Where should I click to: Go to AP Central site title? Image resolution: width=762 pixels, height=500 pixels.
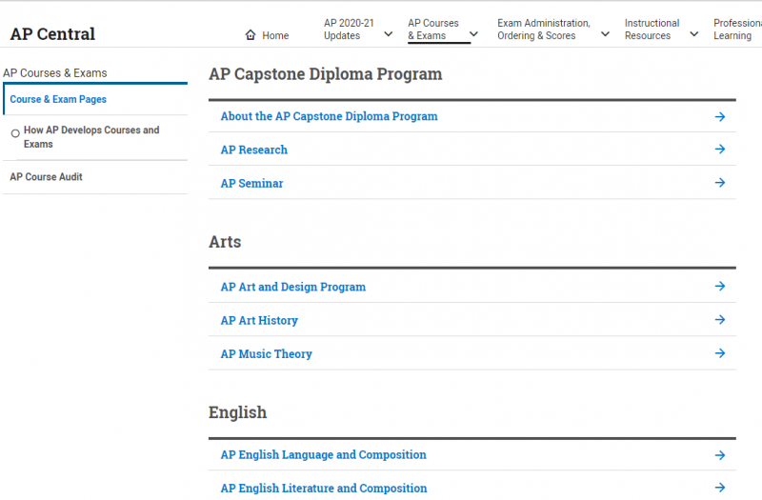[52, 34]
